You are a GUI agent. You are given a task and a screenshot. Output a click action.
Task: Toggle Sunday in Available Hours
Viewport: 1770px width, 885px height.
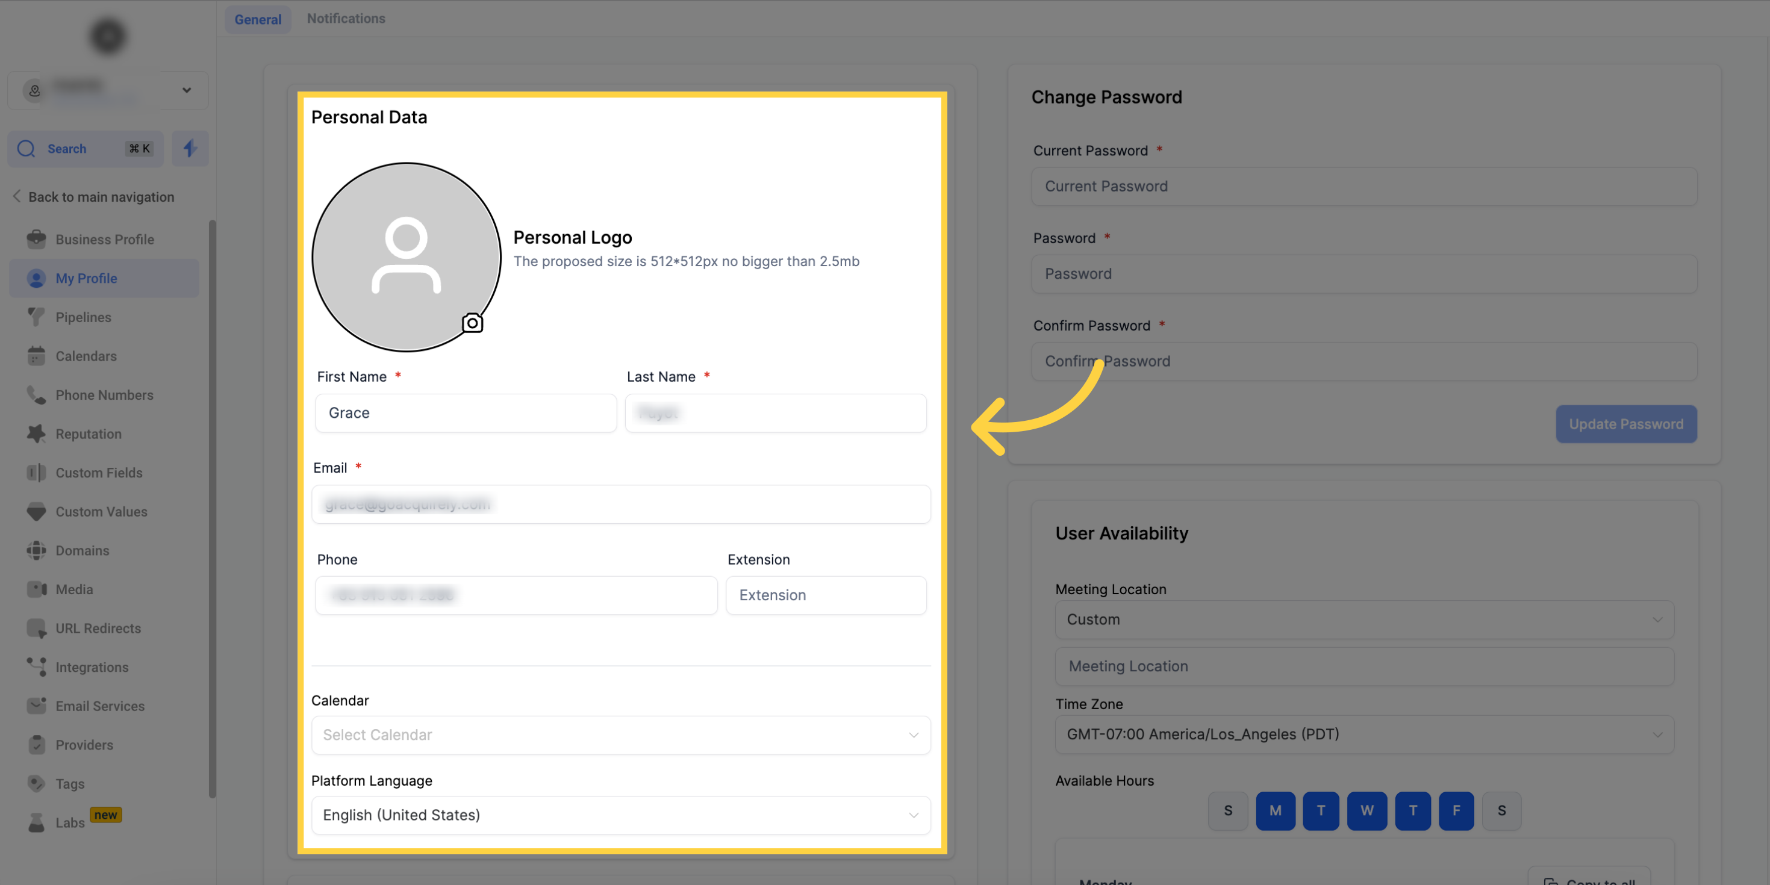tap(1228, 811)
